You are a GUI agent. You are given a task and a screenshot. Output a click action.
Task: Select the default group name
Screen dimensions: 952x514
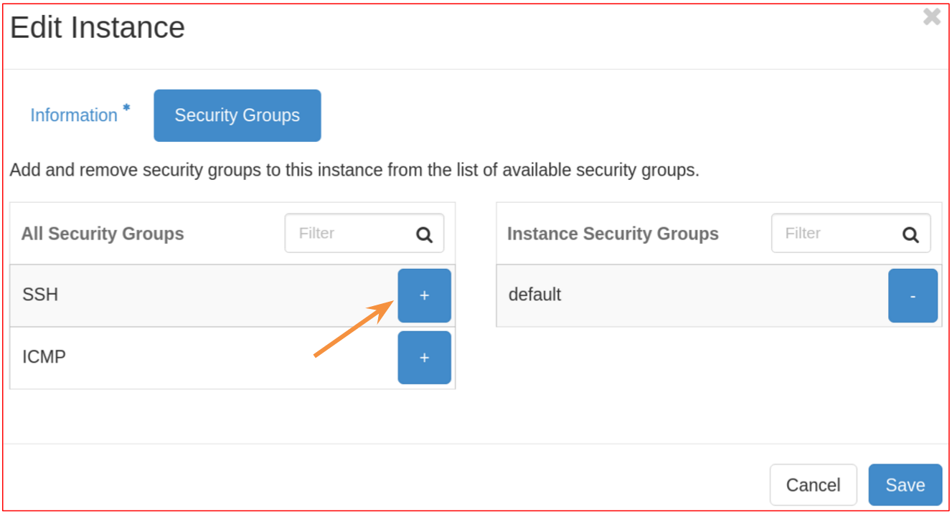coord(534,295)
